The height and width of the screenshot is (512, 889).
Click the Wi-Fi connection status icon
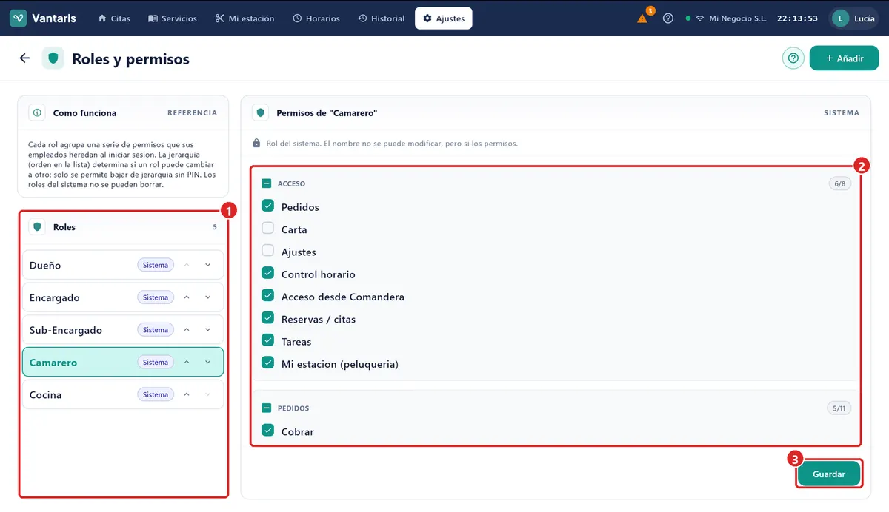point(699,18)
